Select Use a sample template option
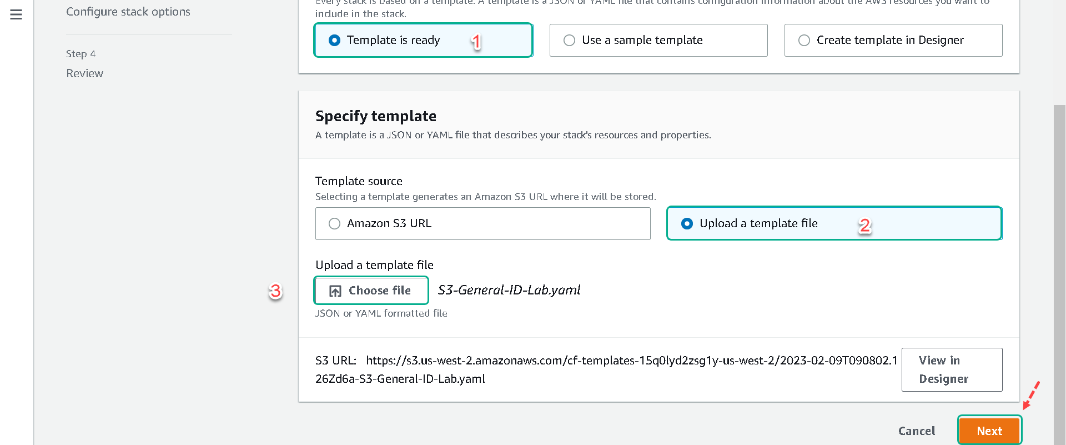The image size is (1066, 445). pyautogui.click(x=658, y=40)
